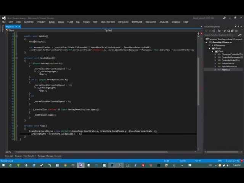Click the Windows Start button
Viewport: 244px width, 183px height.
click(x=3, y=165)
